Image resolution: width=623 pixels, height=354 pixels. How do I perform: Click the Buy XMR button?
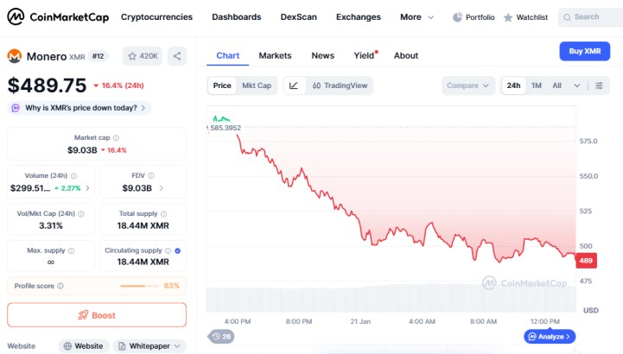(x=584, y=51)
